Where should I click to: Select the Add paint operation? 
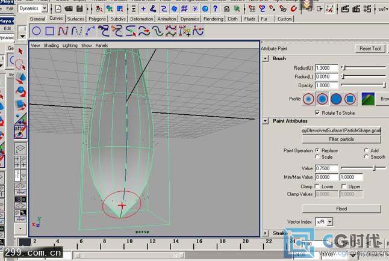pyautogui.click(x=366, y=150)
